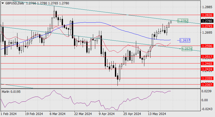Click the 13 May 2024 date label
215x117 pixels.
tap(157, 114)
